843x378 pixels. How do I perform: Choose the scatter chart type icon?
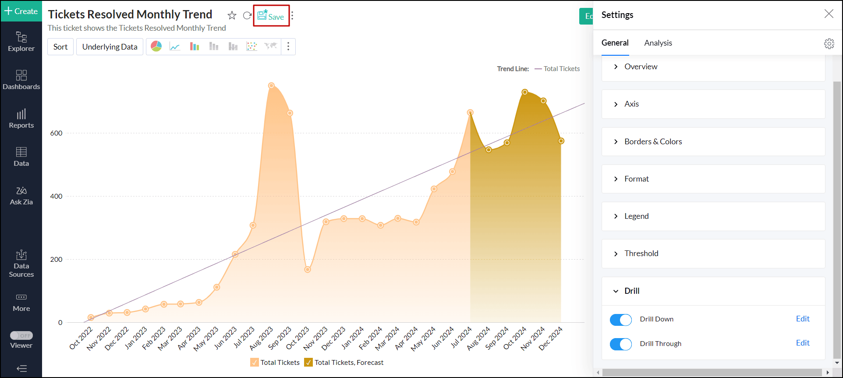point(251,46)
